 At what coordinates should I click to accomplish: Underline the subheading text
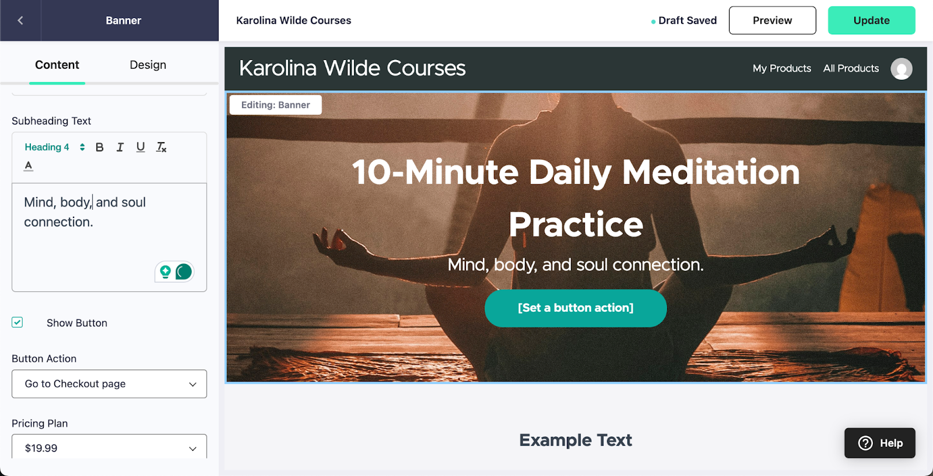[x=141, y=147]
